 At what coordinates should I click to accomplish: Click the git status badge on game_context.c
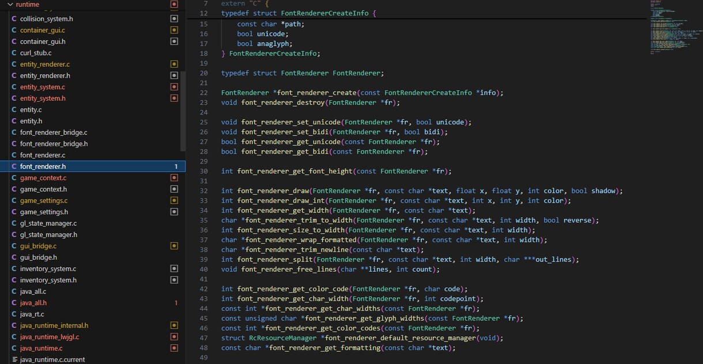click(x=174, y=178)
